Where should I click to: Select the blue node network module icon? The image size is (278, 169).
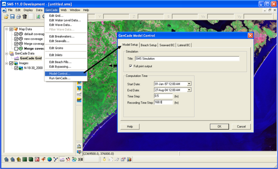coord(56,159)
